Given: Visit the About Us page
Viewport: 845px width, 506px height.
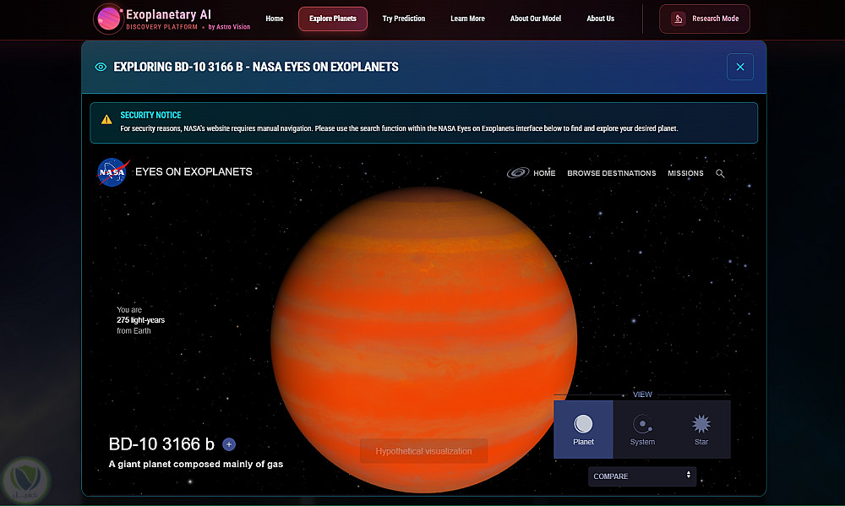Looking at the screenshot, I should [x=600, y=19].
